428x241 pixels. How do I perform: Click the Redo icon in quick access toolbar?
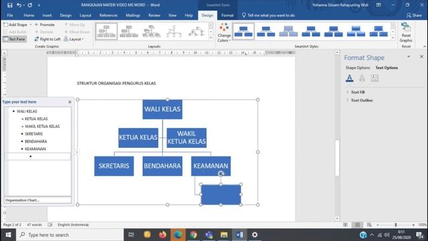tap(29, 5)
